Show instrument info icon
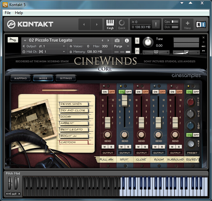212x201 pixels. point(127,40)
